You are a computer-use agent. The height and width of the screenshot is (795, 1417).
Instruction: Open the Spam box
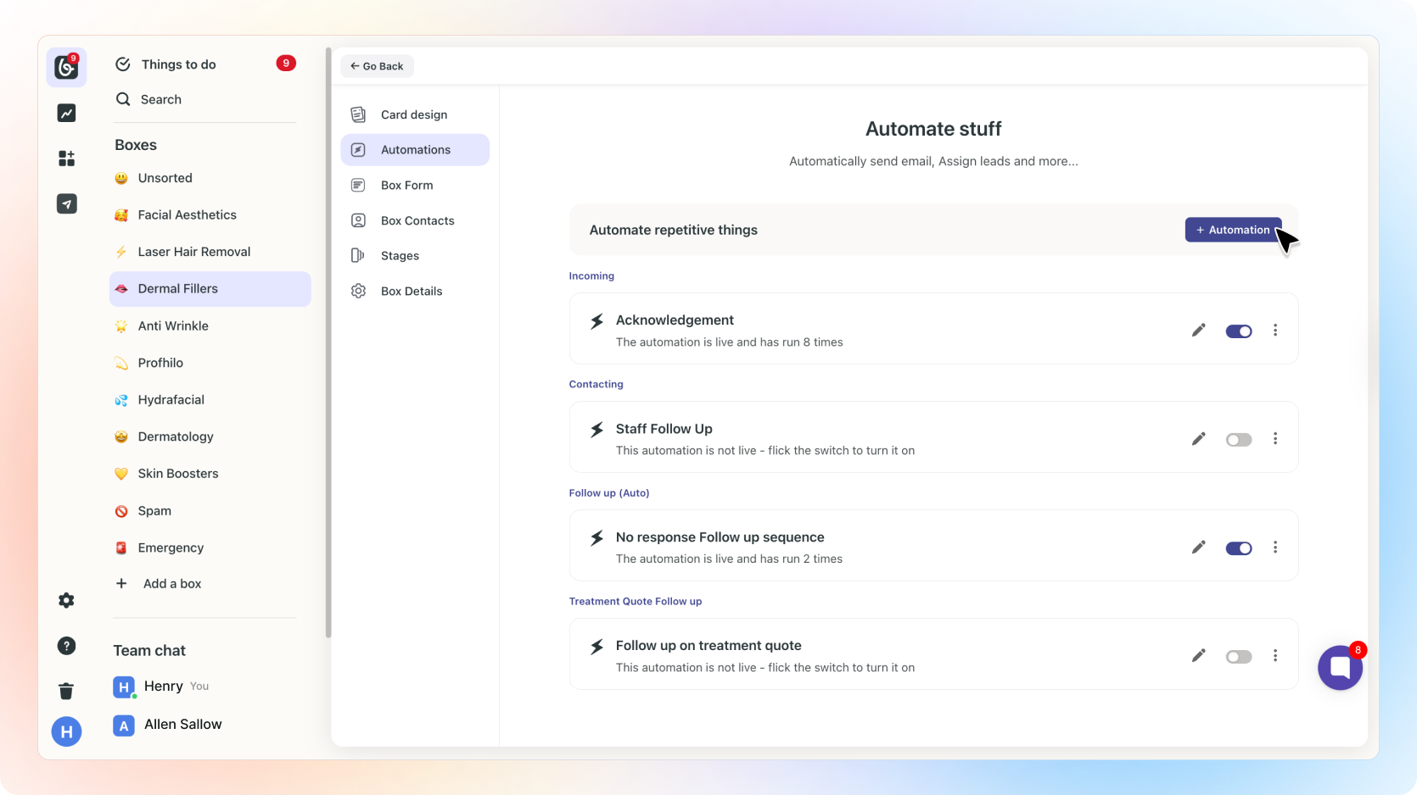point(210,511)
